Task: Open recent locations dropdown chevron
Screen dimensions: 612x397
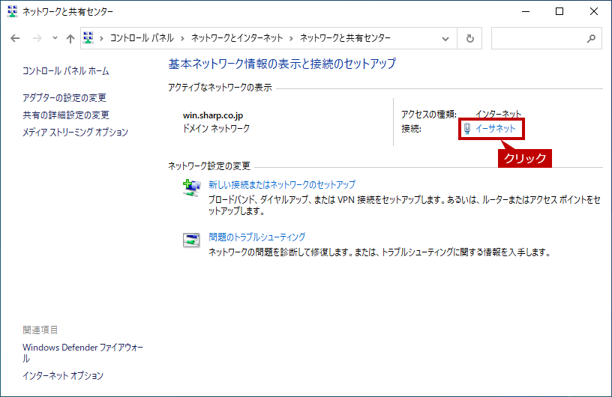Action: coord(55,38)
